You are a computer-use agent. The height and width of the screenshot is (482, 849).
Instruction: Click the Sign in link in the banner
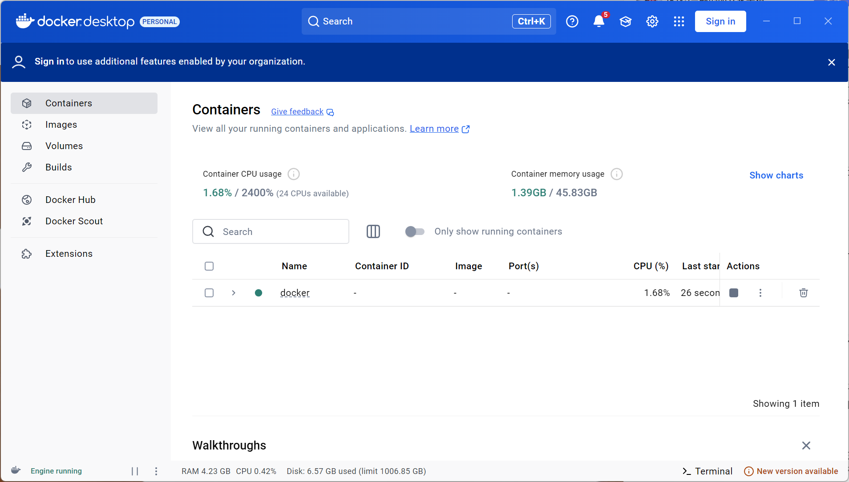49,61
